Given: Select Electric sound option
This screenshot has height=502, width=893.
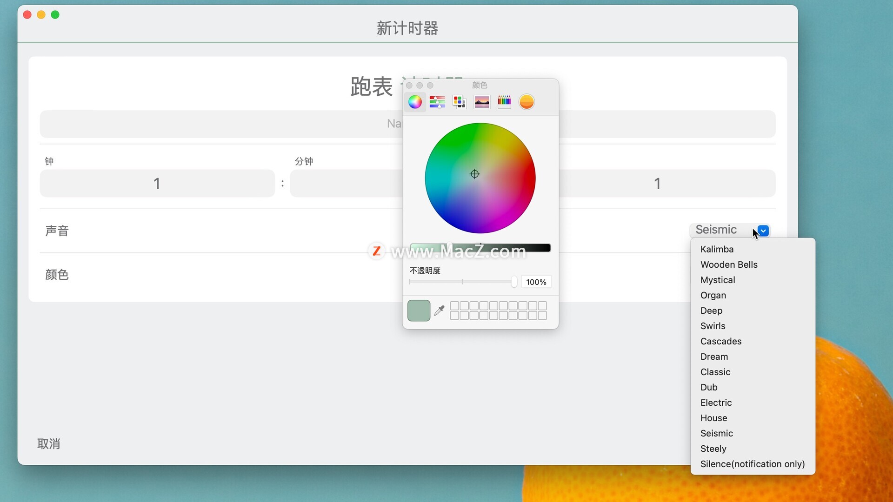Looking at the screenshot, I should 753,403.
